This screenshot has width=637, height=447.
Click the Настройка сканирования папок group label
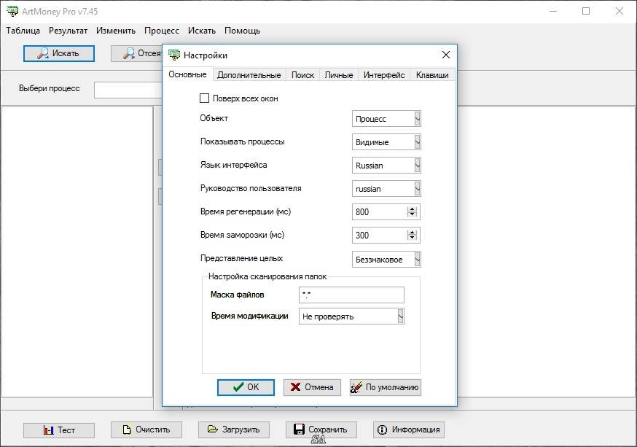(267, 277)
